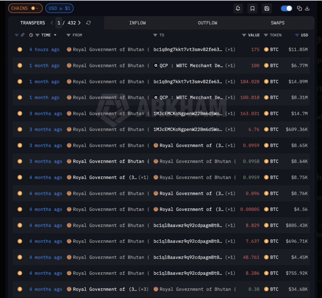Click the (+1) badge in $8.76K row

pos(230,193)
